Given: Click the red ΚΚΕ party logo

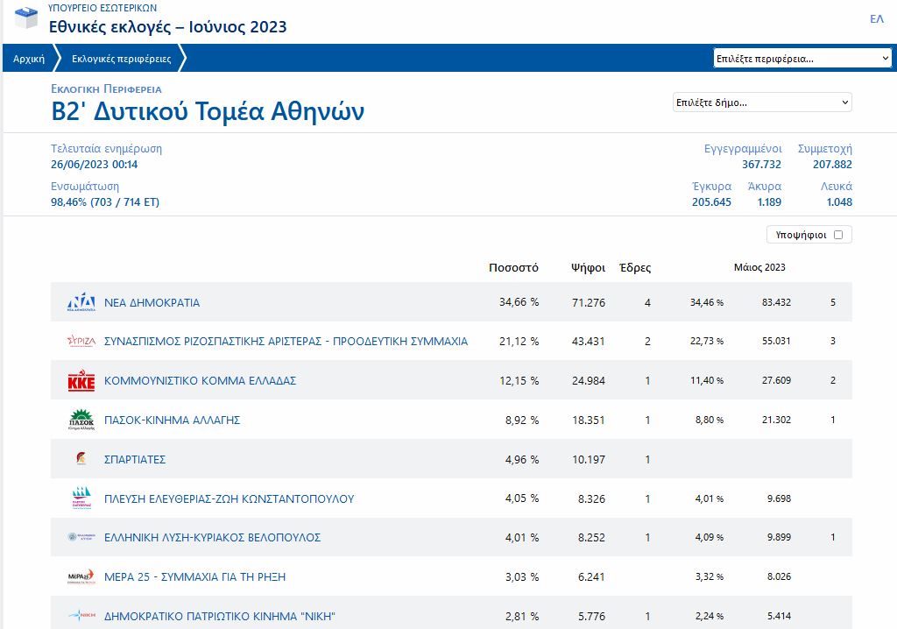Looking at the screenshot, I should coord(81,381).
